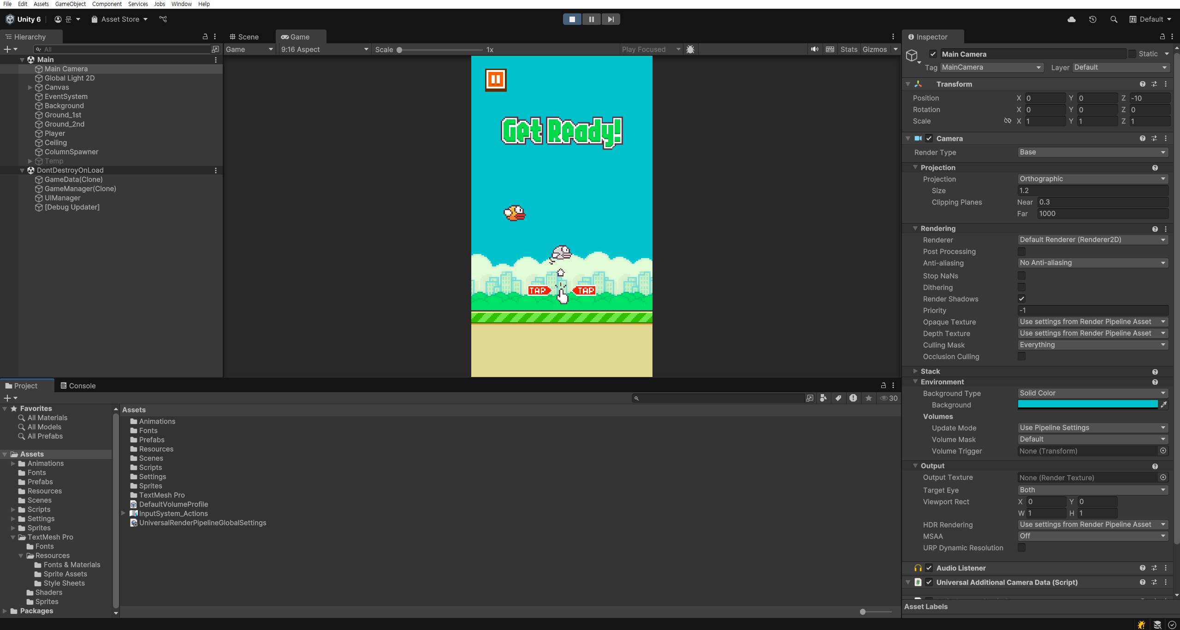The height and width of the screenshot is (630, 1180).
Task: Toggle the Game view mute audio icon
Action: click(x=815, y=49)
